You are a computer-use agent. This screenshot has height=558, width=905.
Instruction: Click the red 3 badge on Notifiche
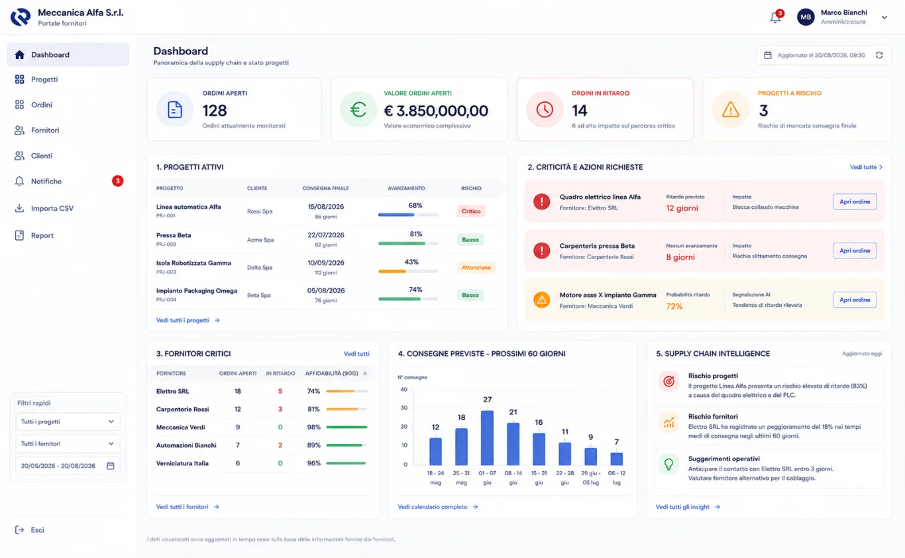(x=117, y=181)
